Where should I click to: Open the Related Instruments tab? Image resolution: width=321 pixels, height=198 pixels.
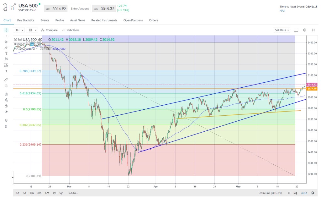(104, 20)
